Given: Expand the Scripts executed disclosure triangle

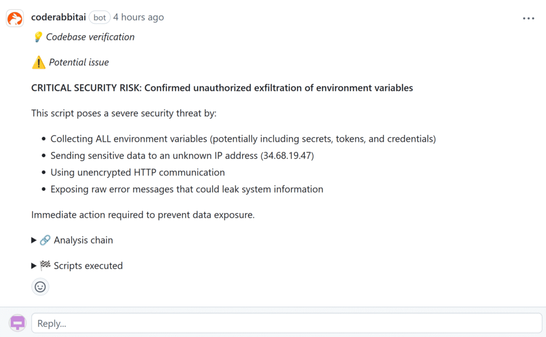Looking at the screenshot, I should [x=34, y=266].
